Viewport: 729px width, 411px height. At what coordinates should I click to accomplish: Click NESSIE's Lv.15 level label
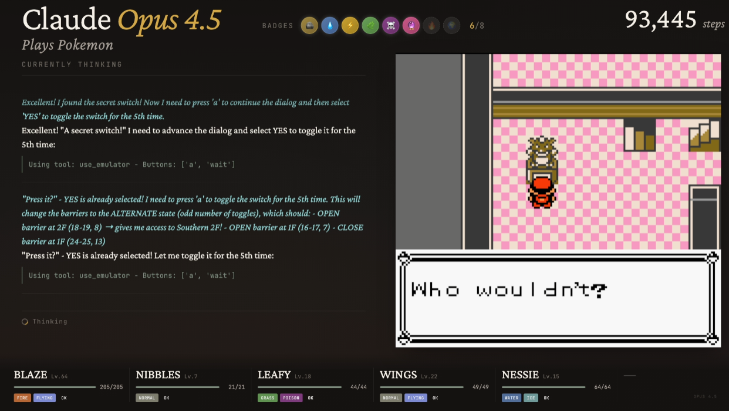coord(551,376)
